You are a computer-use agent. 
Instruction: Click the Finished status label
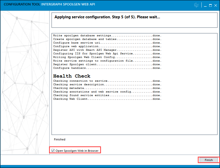pyautogui.click(x=60, y=139)
